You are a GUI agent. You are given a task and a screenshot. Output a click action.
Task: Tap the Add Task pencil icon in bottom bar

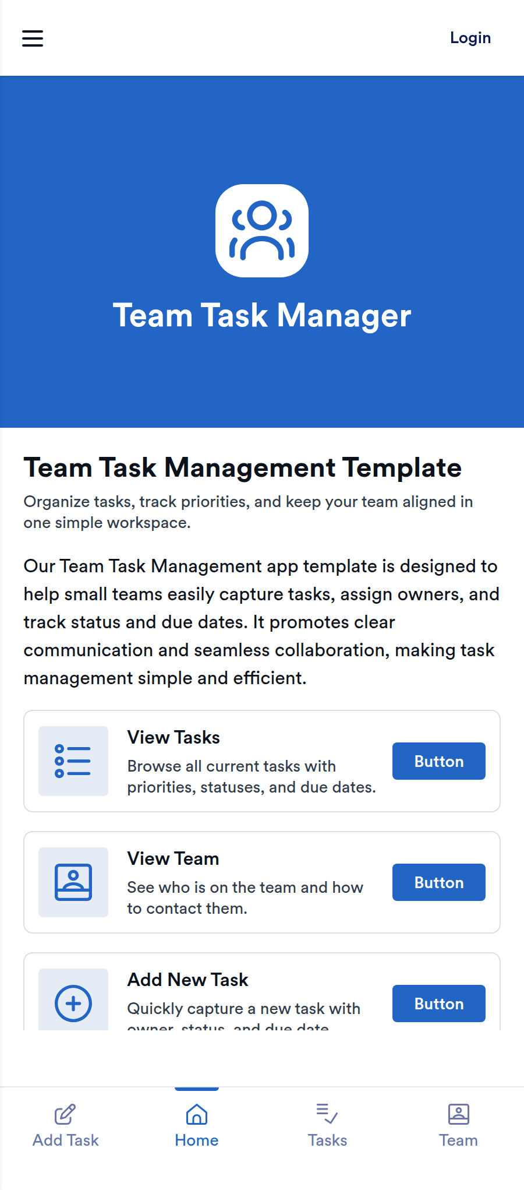coord(65,1114)
